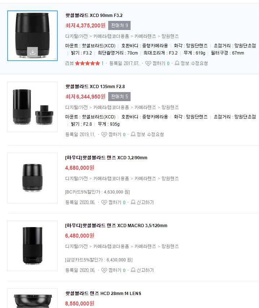
Task: Open the 판매처 5 seller list button
Action: 119,97
